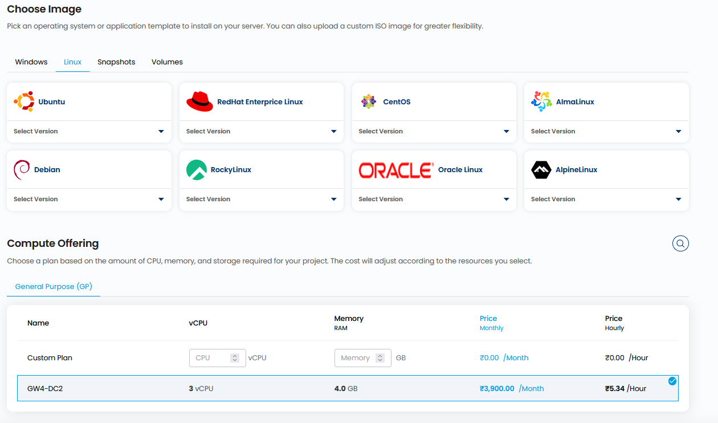The image size is (718, 423).
Task: Click the ₹3,900.00 /Month price
Action: (512, 389)
